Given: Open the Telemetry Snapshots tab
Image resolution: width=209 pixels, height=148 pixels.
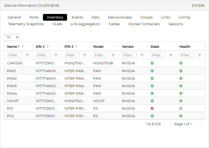Looking at the screenshot, I should coord(26,24).
